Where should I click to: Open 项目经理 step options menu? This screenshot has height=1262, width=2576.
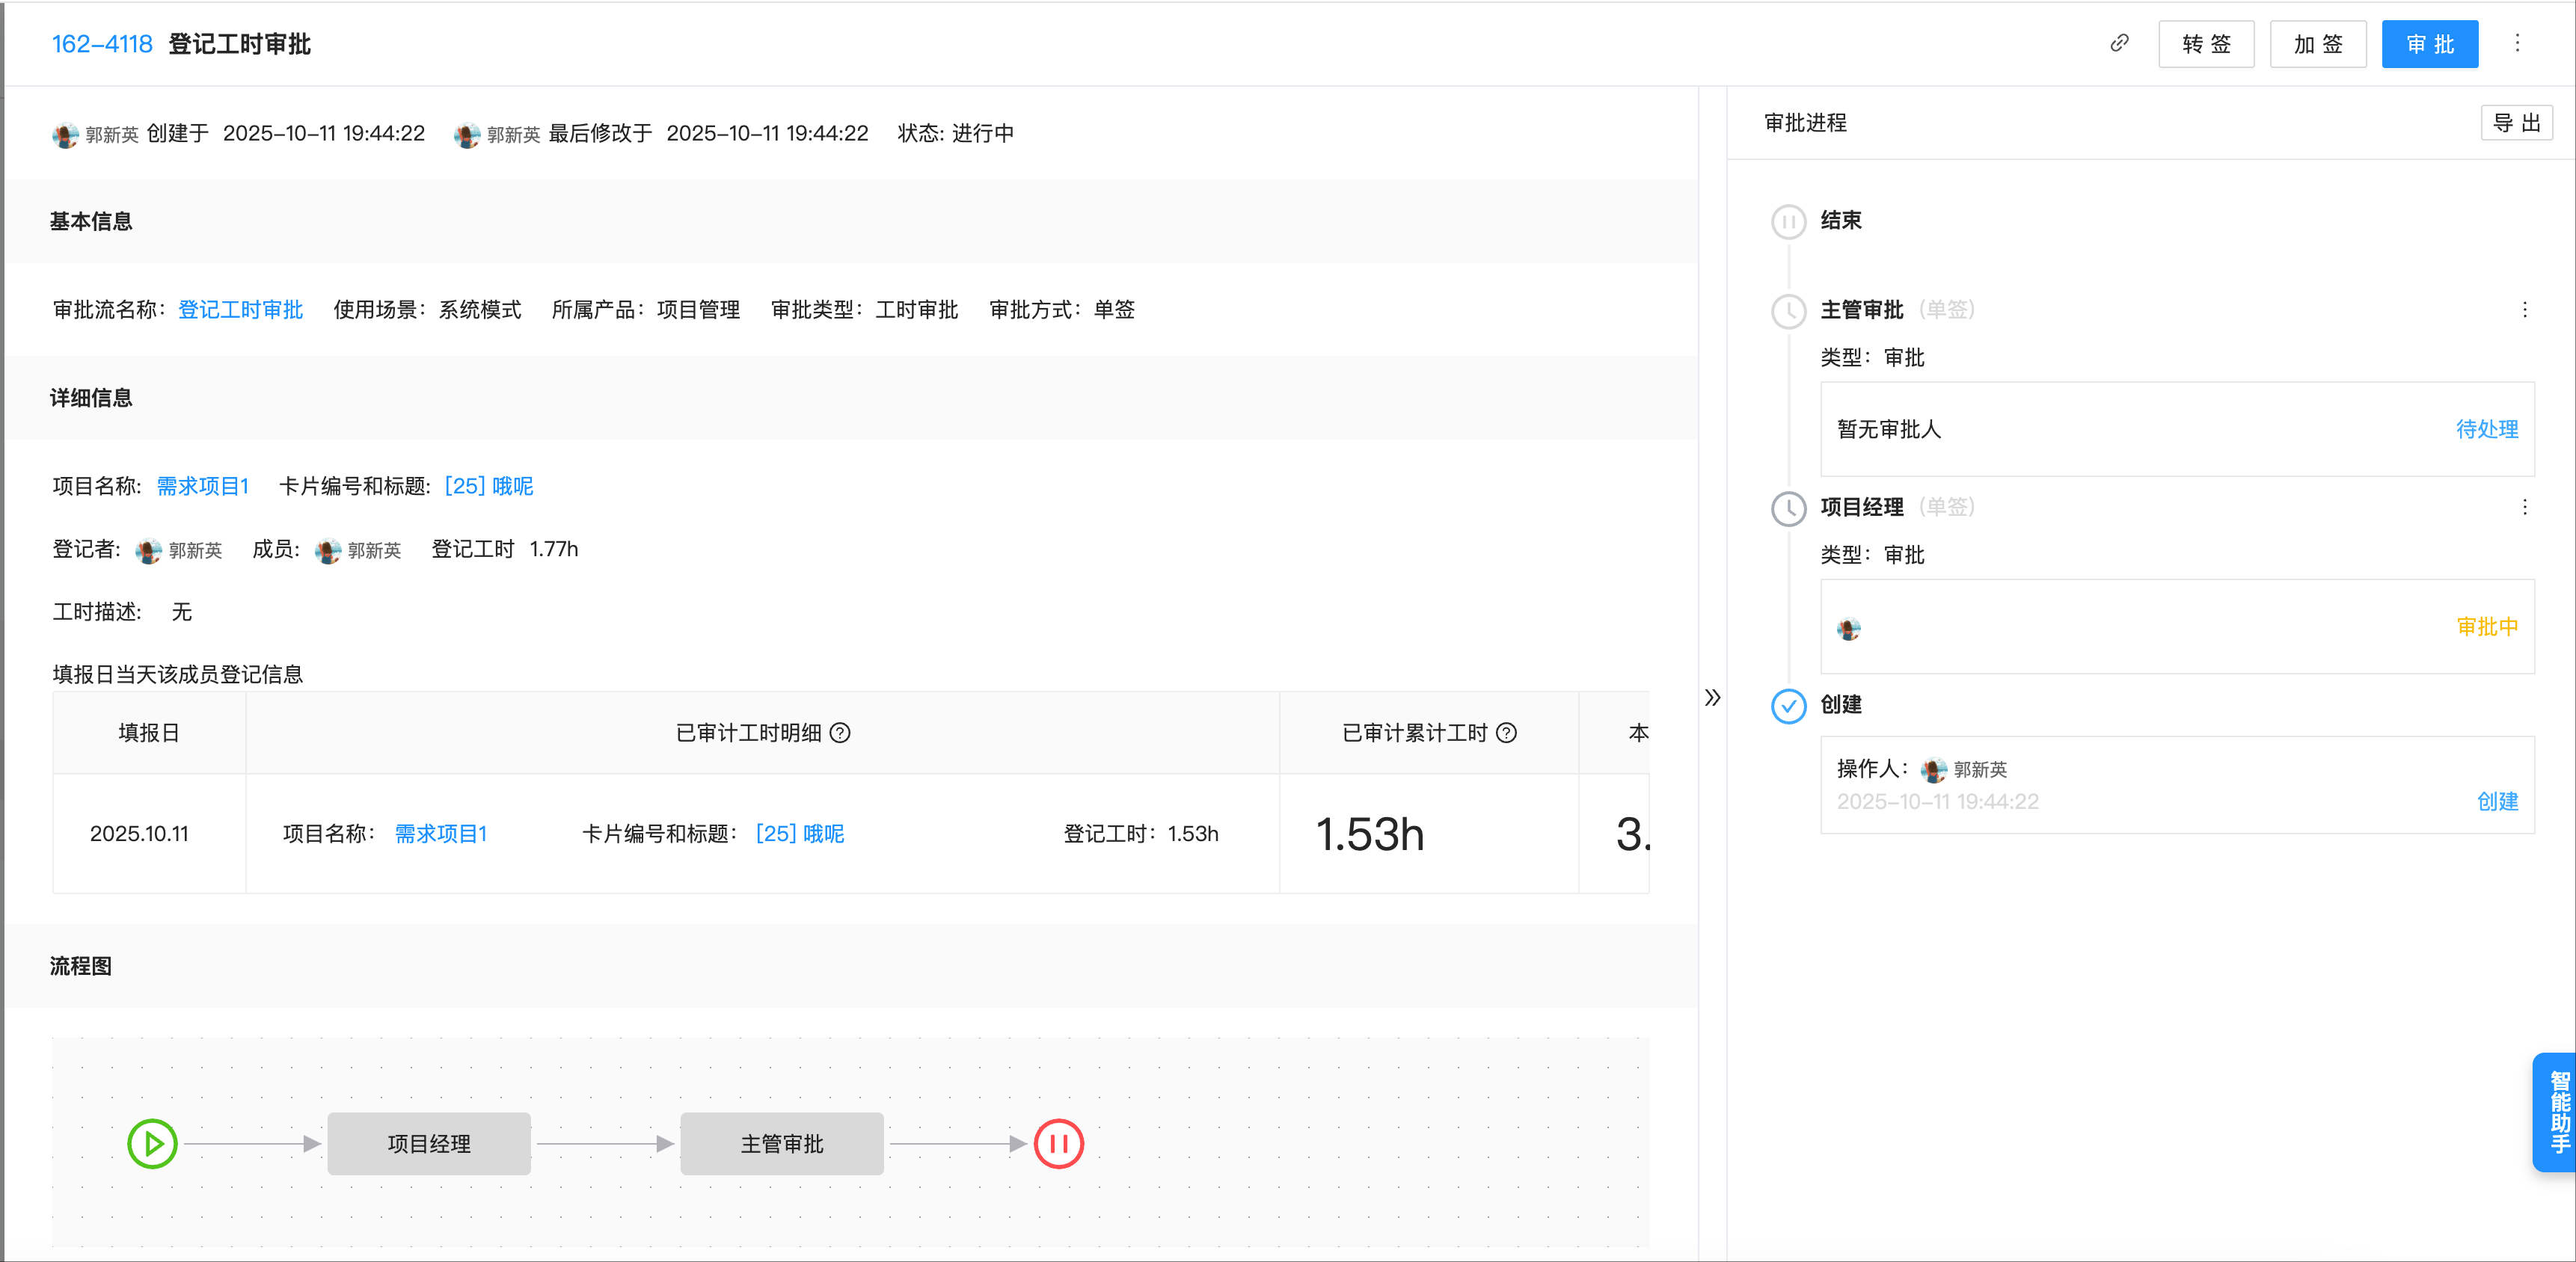coord(2524,507)
